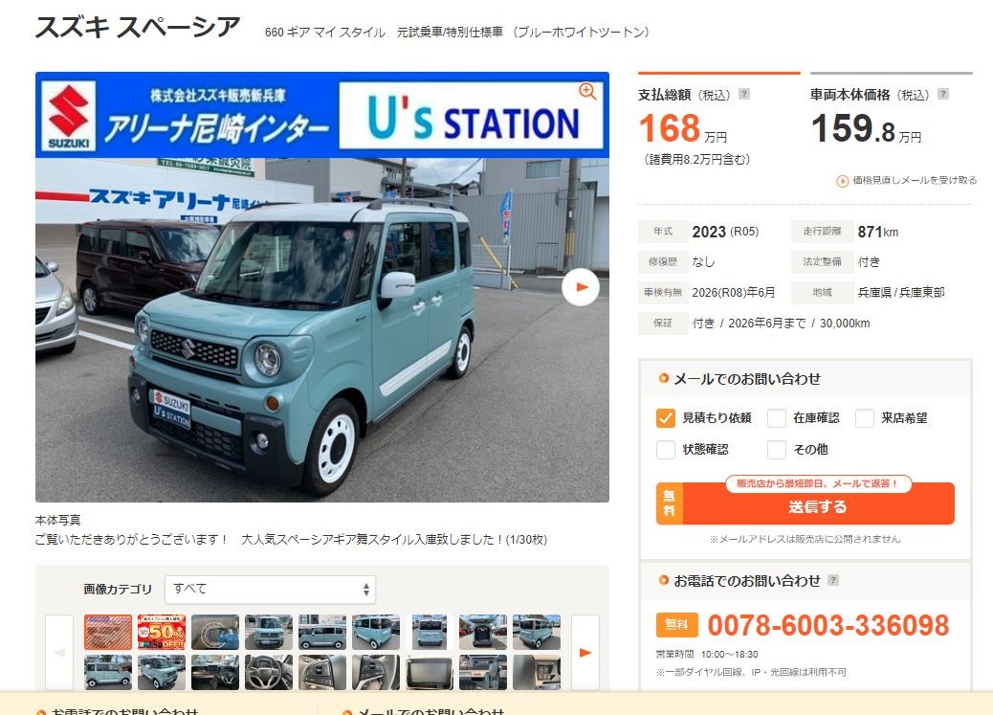Check the 来店希望 checkbox
This screenshot has width=993, height=715.
point(865,418)
